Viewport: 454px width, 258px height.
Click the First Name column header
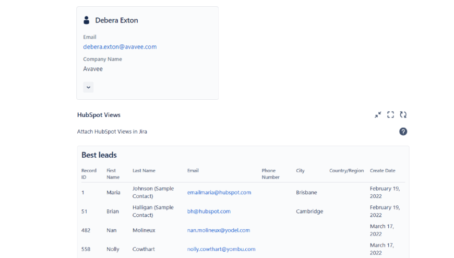tap(113, 174)
